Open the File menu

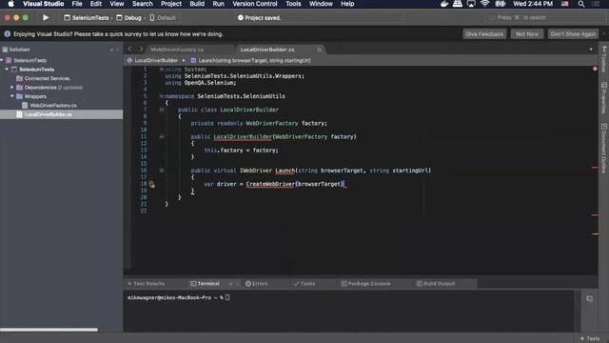click(77, 4)
